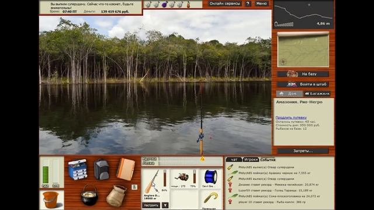Open the Онлайн сервисы menu
The height and width of the screenshot is (210, 374).
(x=225, y=3)
